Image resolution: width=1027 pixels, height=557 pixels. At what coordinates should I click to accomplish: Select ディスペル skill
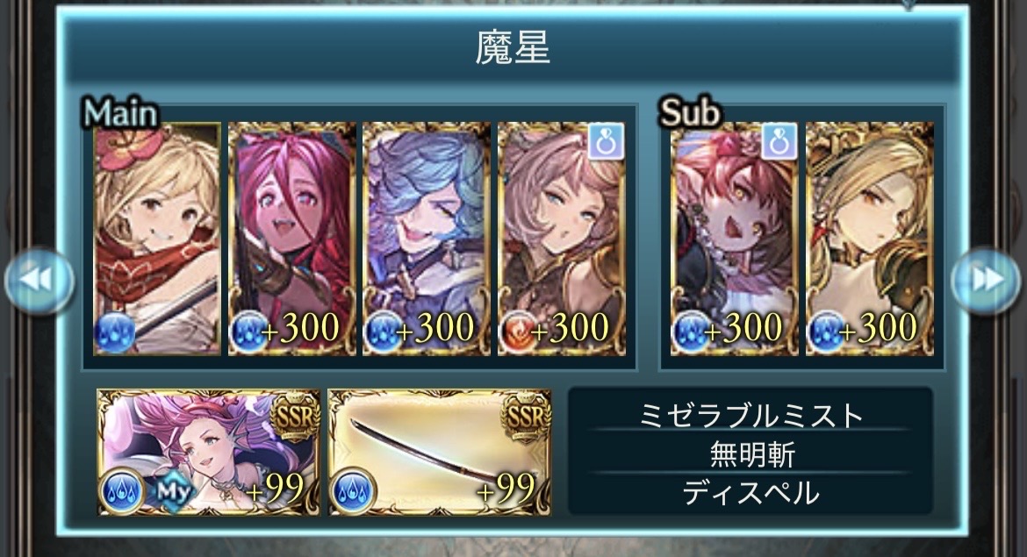point(750,492)
